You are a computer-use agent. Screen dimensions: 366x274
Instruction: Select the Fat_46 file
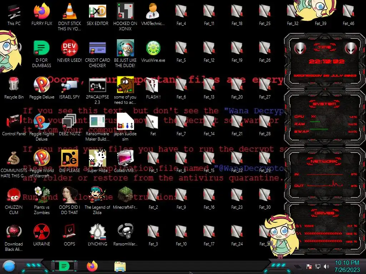348,14
